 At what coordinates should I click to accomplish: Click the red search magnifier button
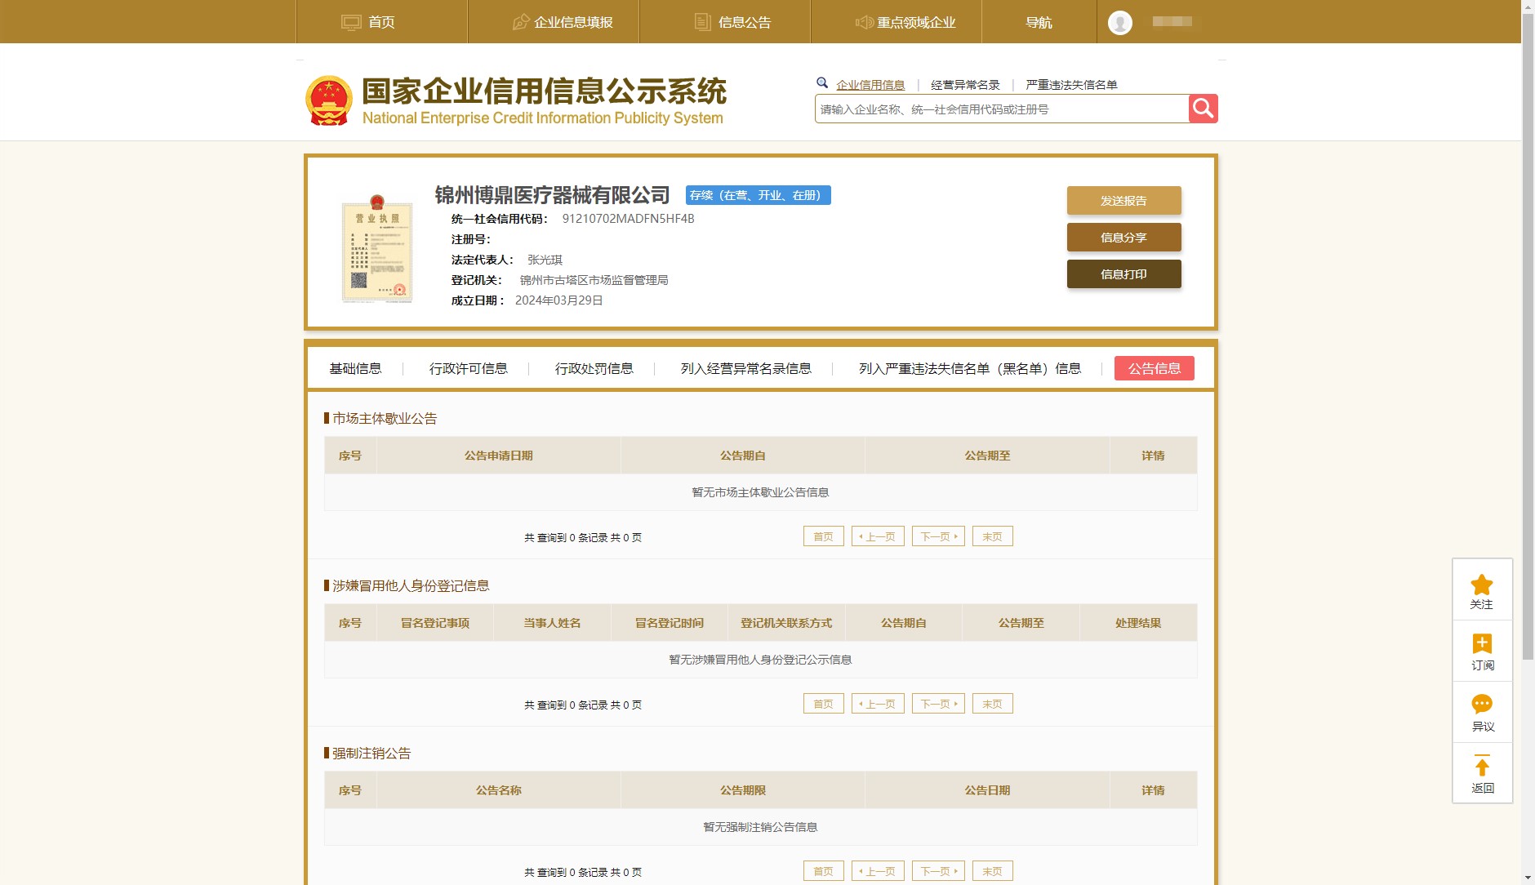click(x=1203, y=109)
